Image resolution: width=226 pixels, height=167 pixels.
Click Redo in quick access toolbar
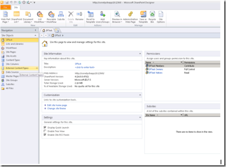click(x=15, y=2)
